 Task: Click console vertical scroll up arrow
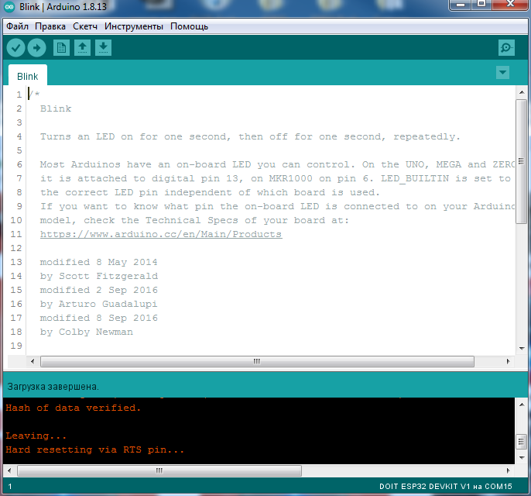pos(522,405)
